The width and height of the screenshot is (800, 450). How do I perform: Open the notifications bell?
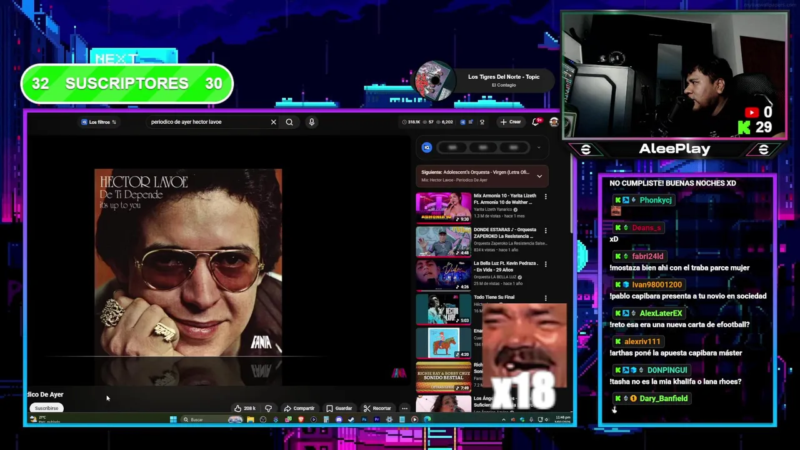(x=536, y=122)
